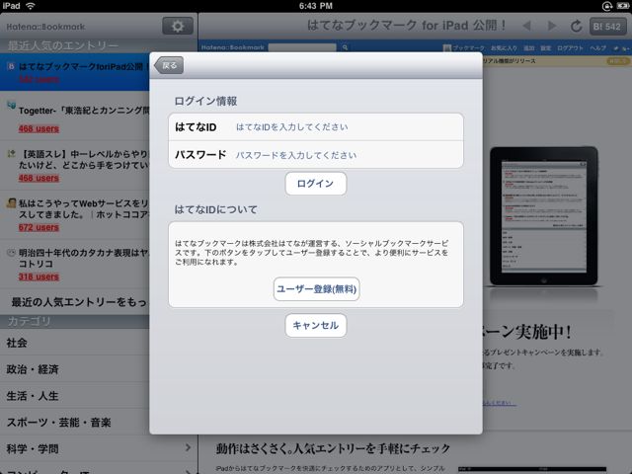Image resolution: width=632 pixels, height=474 pixels.
Task: Open settings with the gear icon
Action: (178, 27)
